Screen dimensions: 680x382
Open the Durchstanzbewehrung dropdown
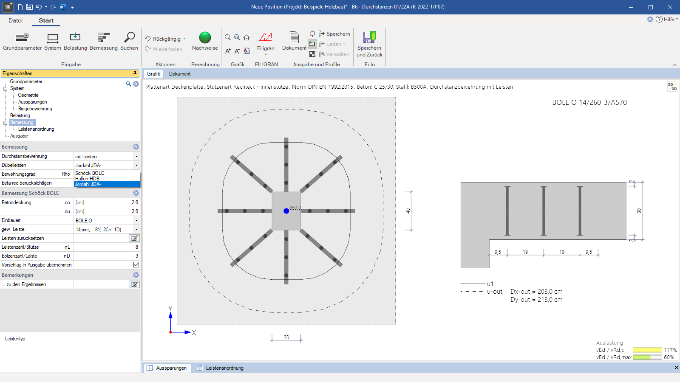pos(136,157)
